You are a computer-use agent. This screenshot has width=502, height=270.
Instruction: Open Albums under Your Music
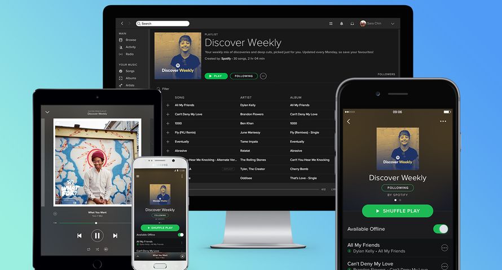(x=127, y=78)
